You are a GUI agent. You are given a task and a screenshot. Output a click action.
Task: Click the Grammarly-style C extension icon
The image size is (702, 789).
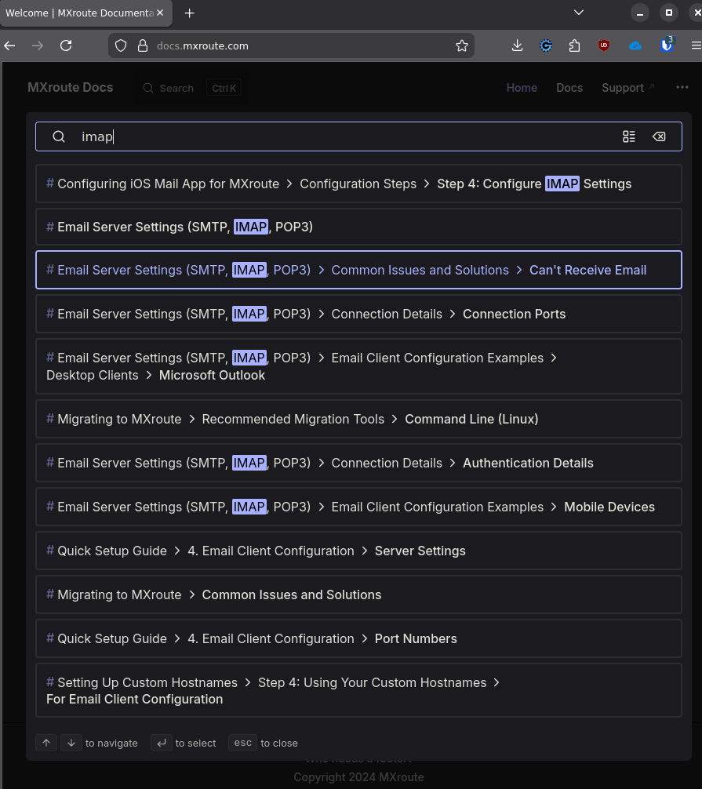pyautogui.click(x=545, y=45)
